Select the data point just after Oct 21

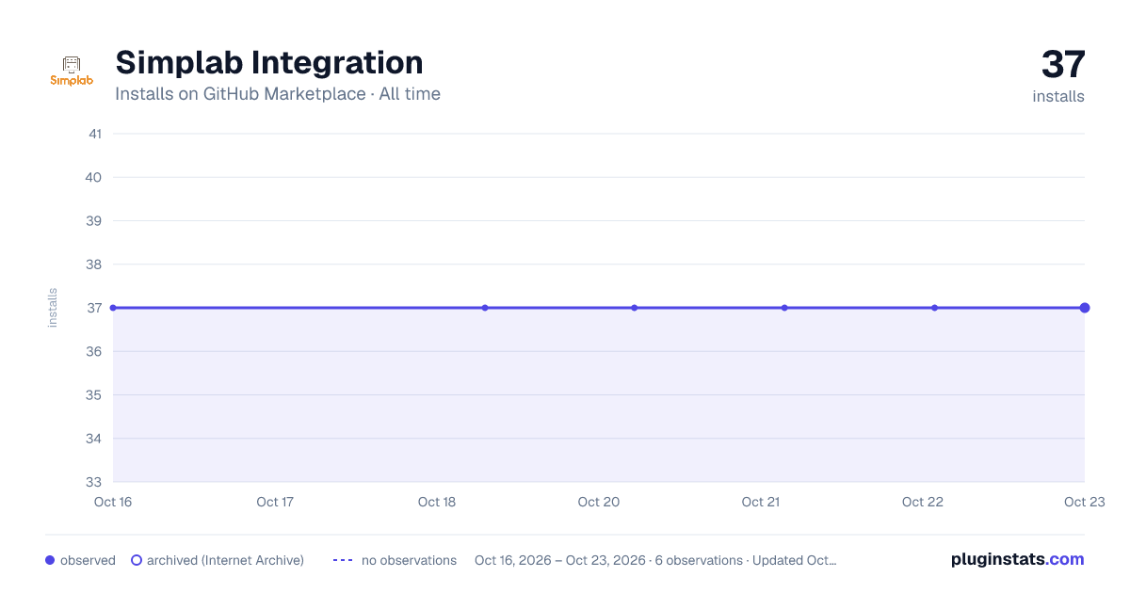coord(784,308)
